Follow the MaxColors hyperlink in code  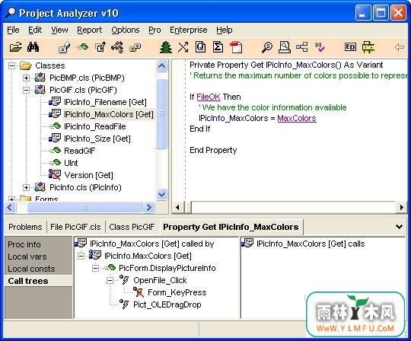[297, 118]
